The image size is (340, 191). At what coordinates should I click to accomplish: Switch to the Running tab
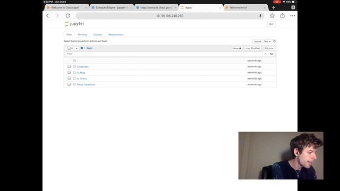tap(82, 34)
